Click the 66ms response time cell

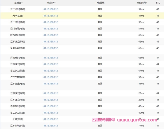coord(141,35)
